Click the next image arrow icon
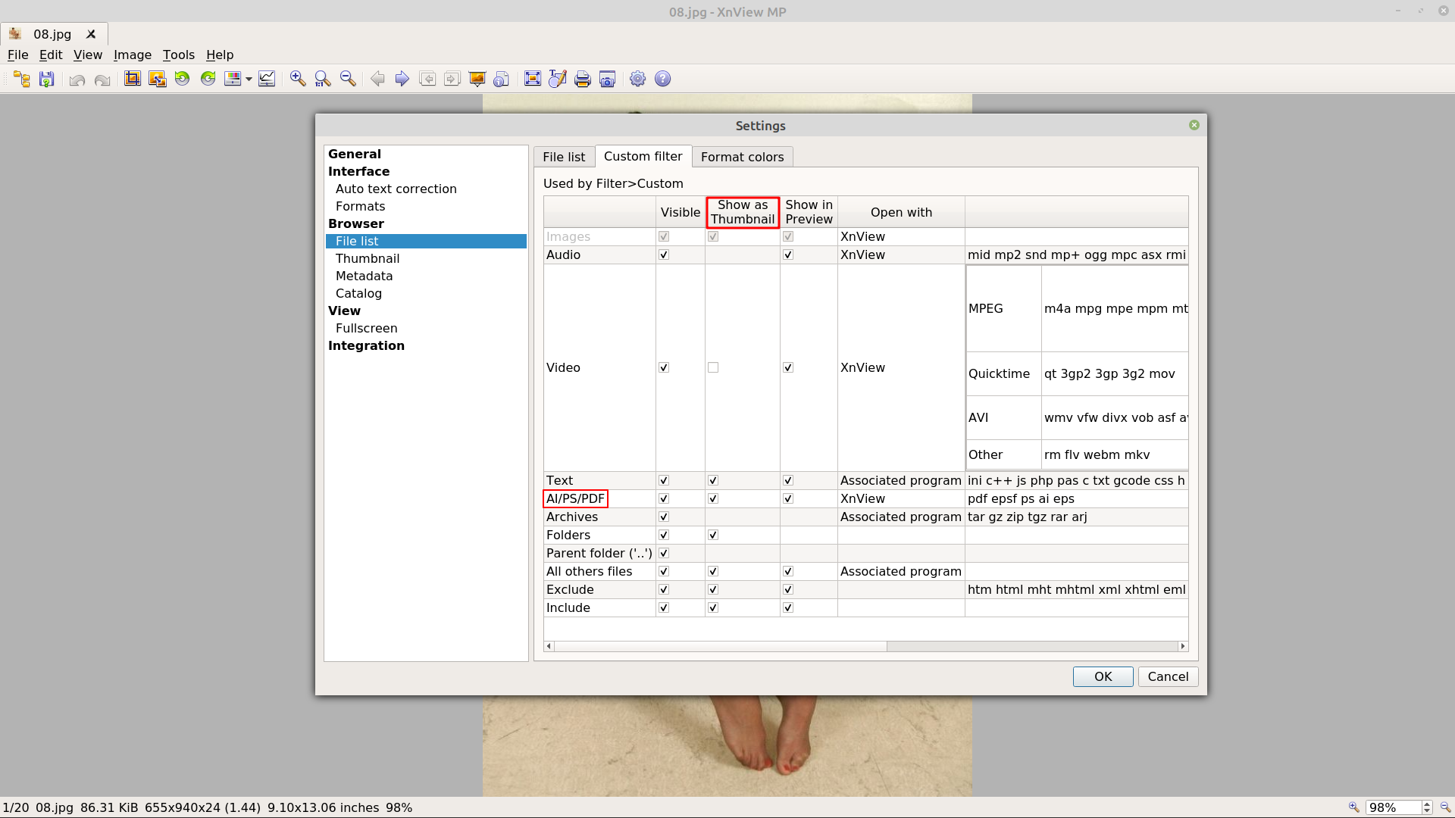 [402, 79]
